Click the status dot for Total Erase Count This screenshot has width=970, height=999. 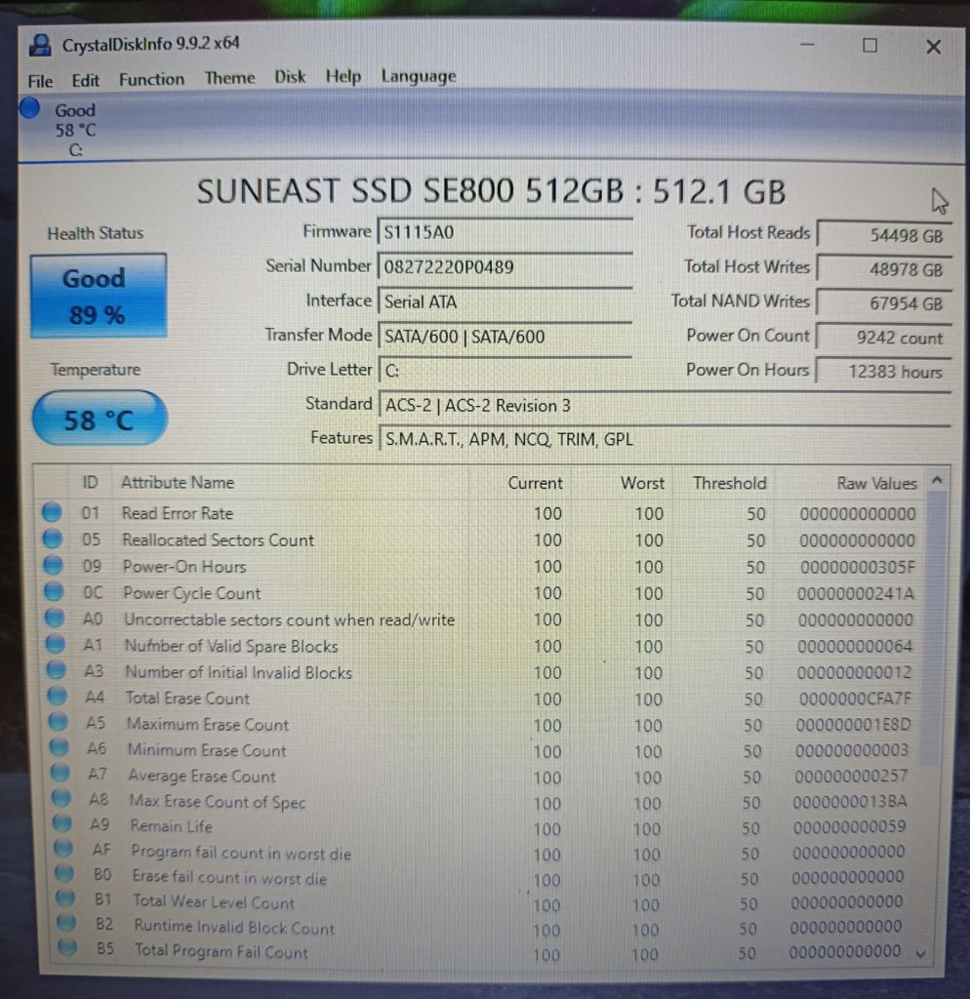[57, 697]
